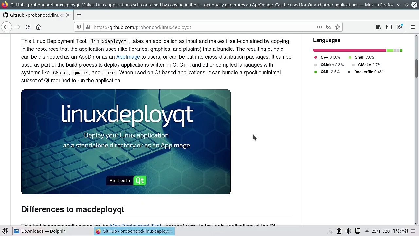Open the Firefox Library panel
This screenshot has width=419, height=236.
378,27
